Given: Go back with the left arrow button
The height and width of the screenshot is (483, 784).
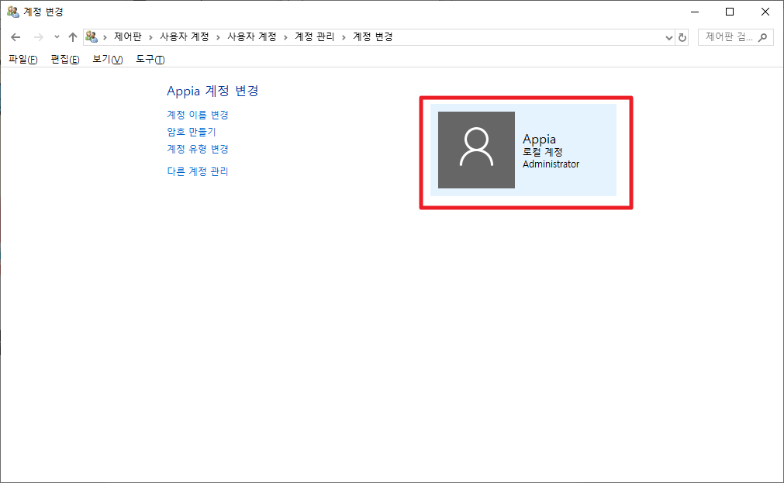Looking at the screenshot, I should [x=16, y=37].
